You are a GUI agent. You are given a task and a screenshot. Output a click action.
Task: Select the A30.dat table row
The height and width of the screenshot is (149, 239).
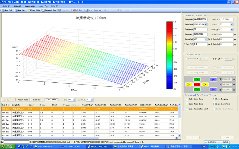[90, 124]
